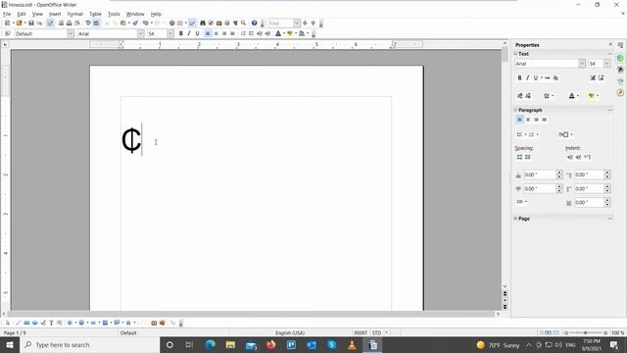Image resolution: width=627 pixels, height=353 pixels.
Task: Select the Line tool in drawing toolbar
Action: coord(18,323)
